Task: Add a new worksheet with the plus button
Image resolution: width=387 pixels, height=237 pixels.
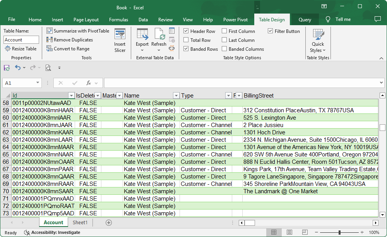Action: [109, 222]
